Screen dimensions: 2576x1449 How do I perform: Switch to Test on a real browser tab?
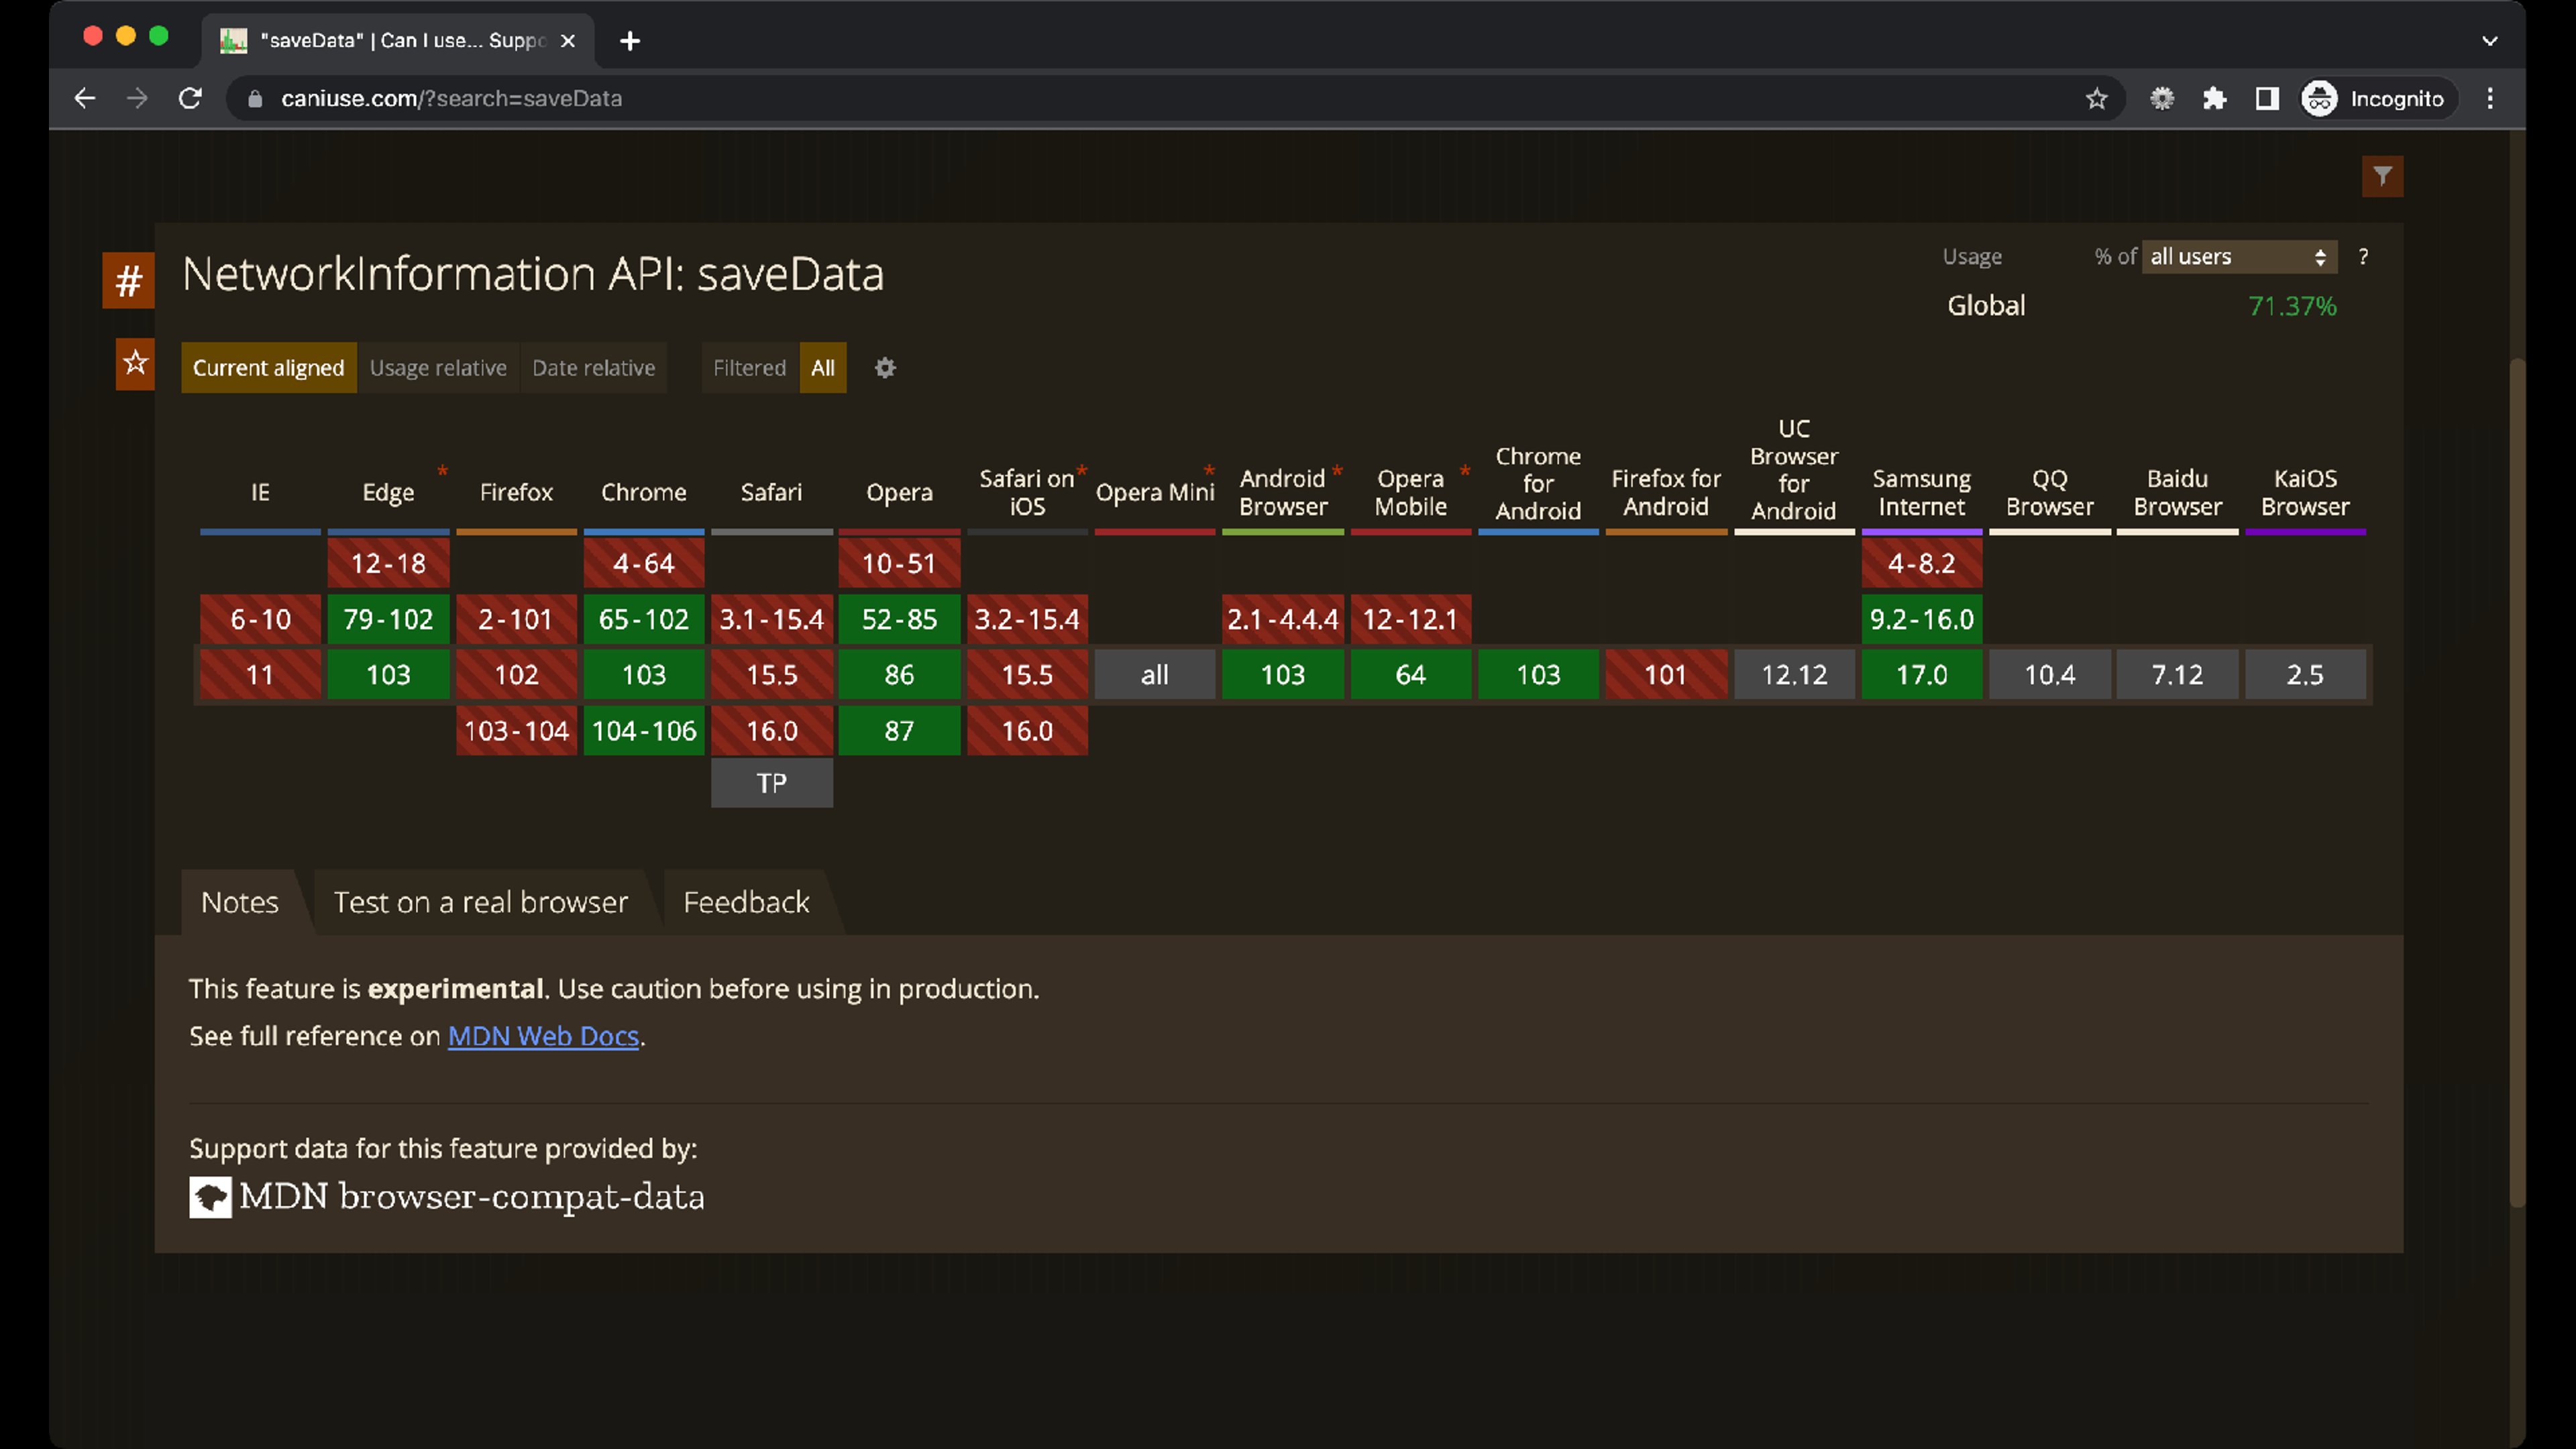480,902
